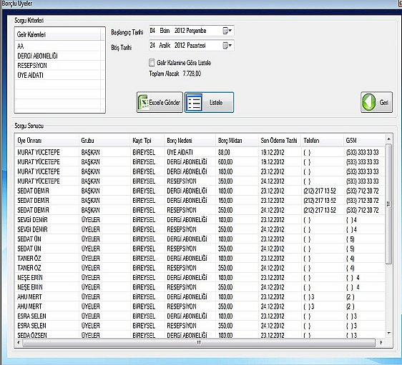Screen dimensions: 402x365
Task: Sort by Son Ödeme Tarihi column header
Action: point(280,141)
